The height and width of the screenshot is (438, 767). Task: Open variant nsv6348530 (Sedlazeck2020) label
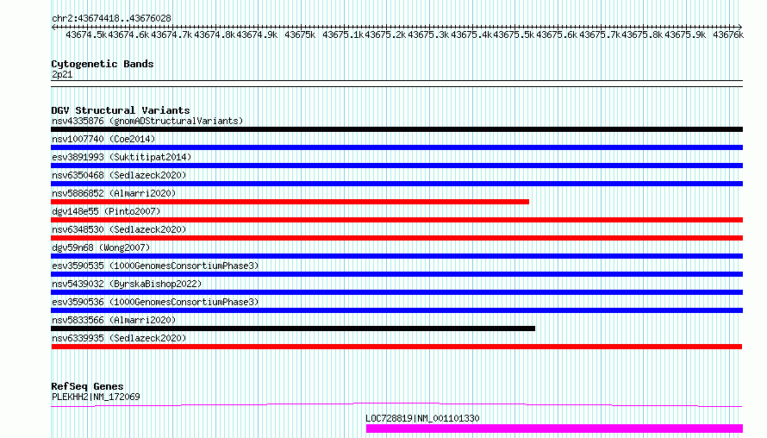click(x=119, y=229)
